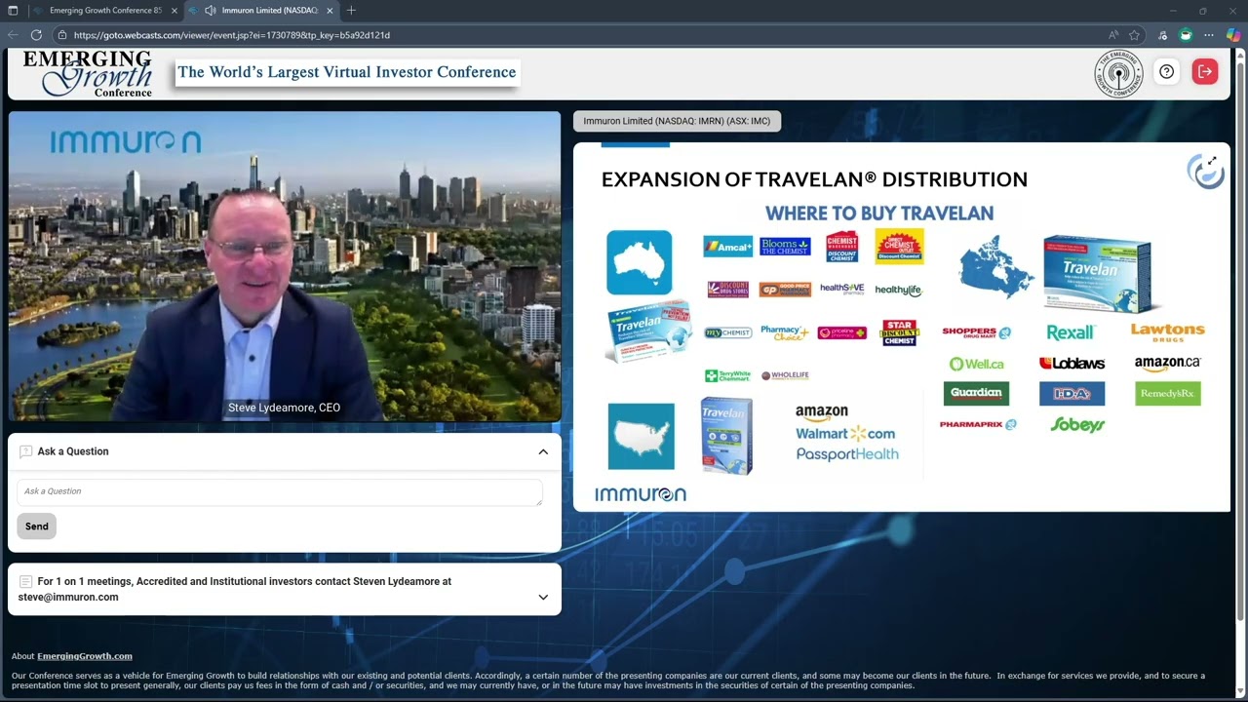This screenshot has width=1248, height=702.
Task: Expand slide with the fullscreen arrows icon
Action: (1212, 162)
